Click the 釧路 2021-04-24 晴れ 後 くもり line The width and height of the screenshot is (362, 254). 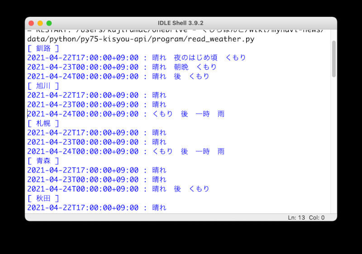[118, 77]
